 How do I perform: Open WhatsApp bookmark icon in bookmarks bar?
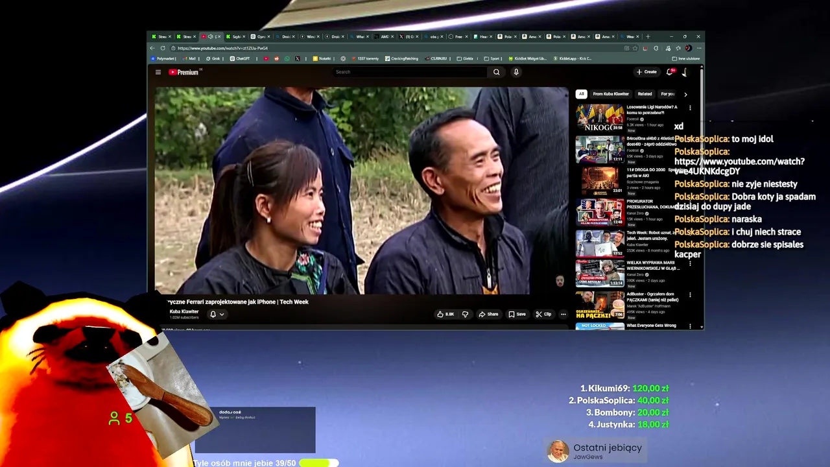(287, 58)
